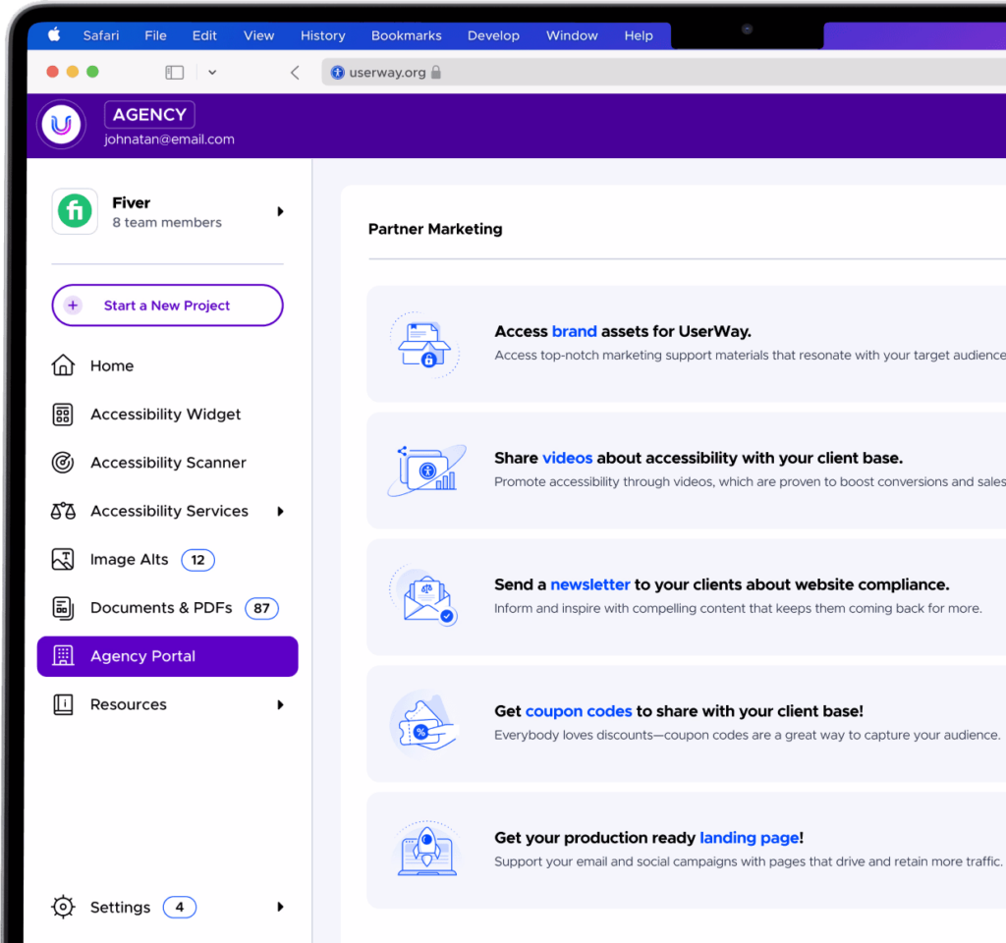Expand the Resources submenu arrow
The image size is (1006, 943).
click(x=280, y=705)
